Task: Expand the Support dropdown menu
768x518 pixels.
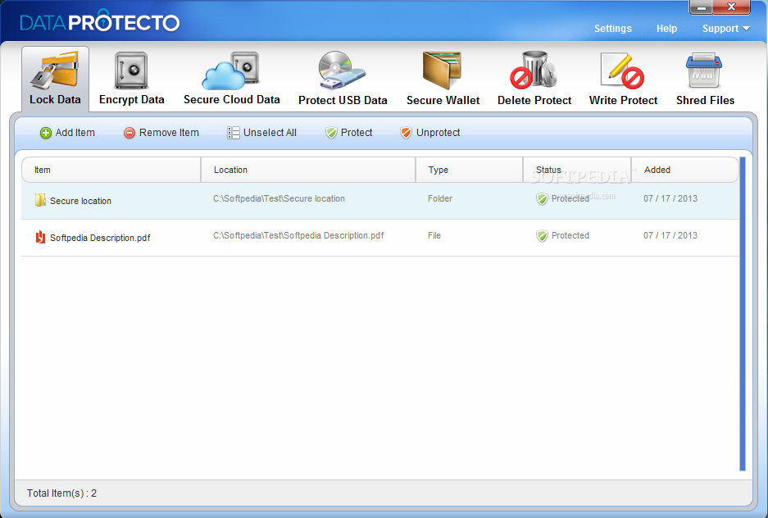Action: [726, 29]
